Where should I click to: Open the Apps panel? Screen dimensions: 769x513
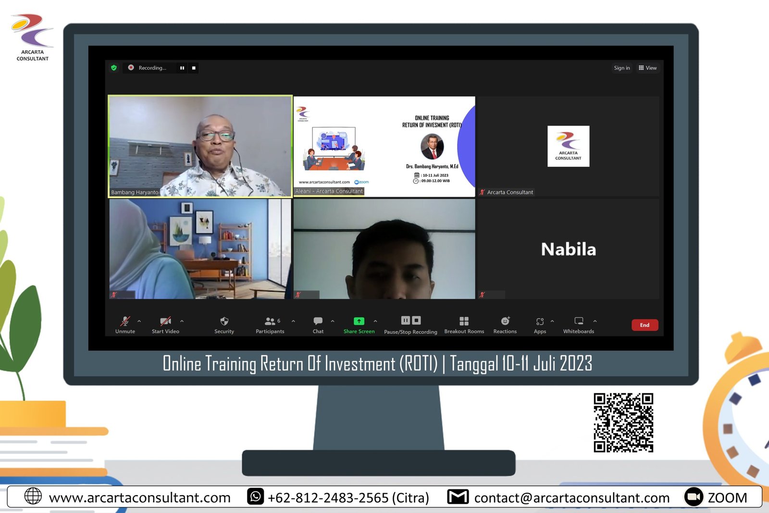click(x=540, y=322)
